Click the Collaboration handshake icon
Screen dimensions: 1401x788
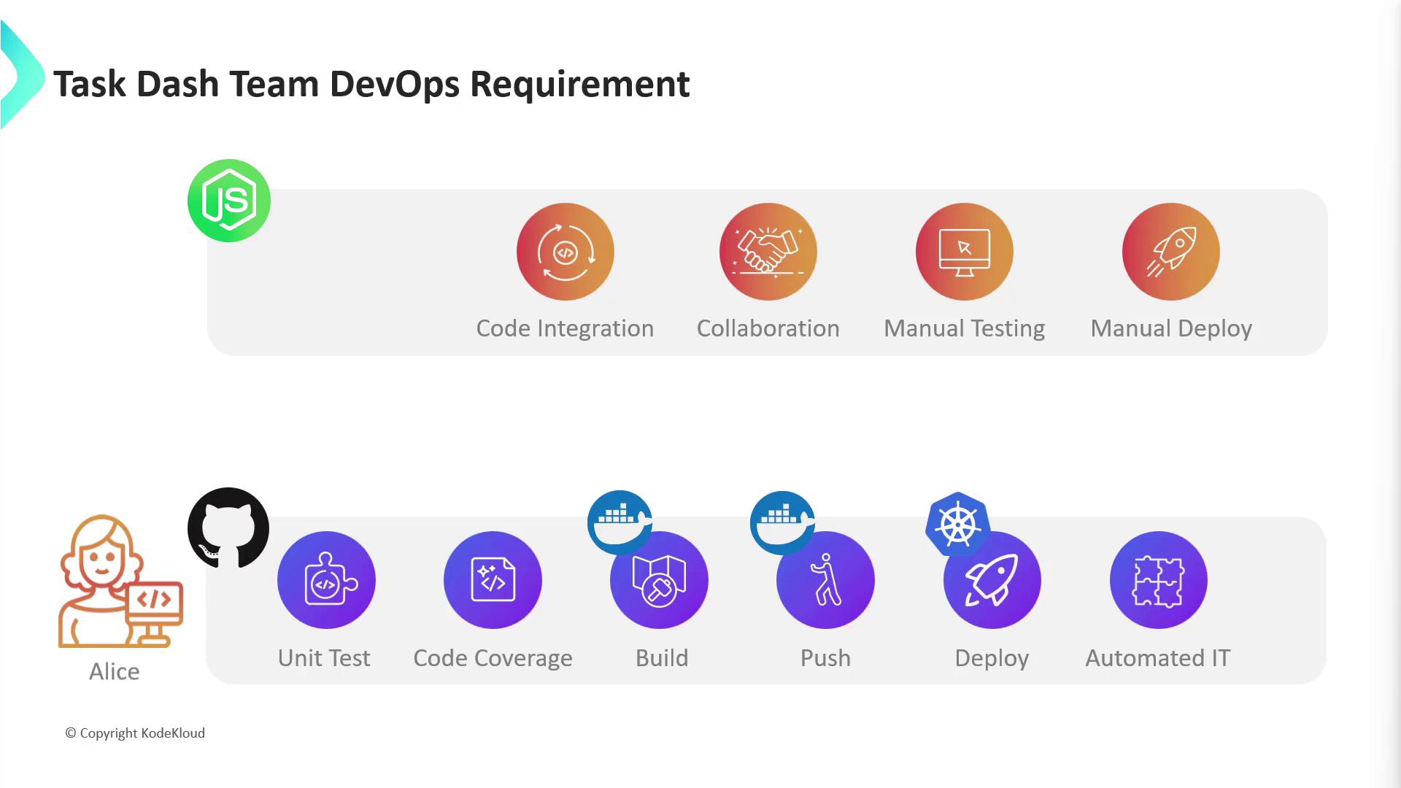768,252
